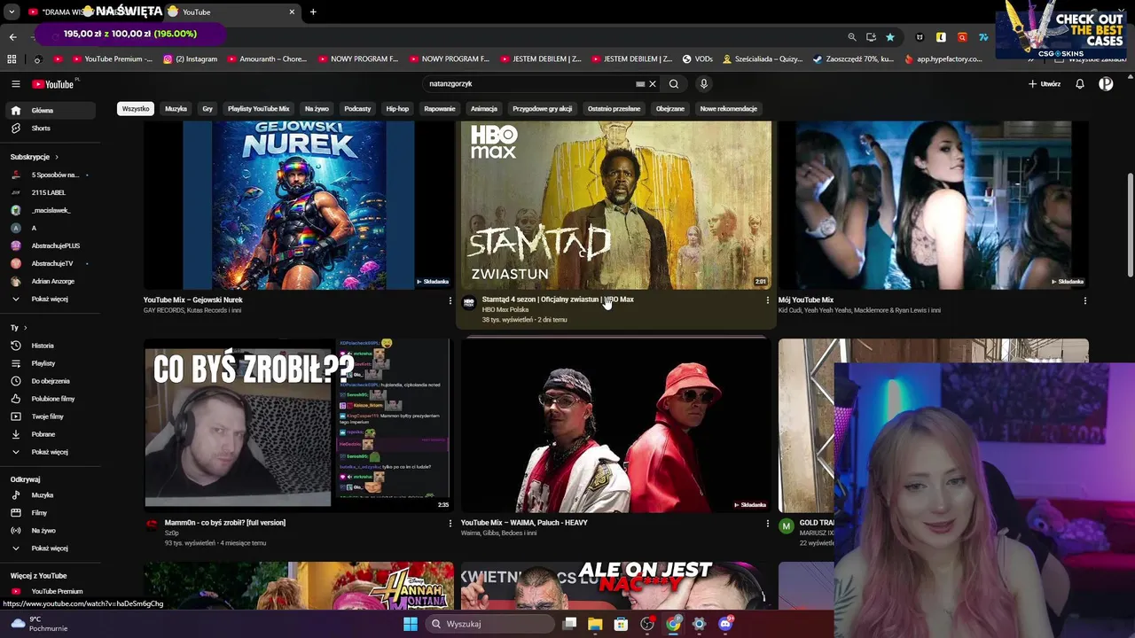The image size is (1135, 638).
Task: Open options menu for Stamtąd 4 sezon video
Action: [x=768, y=300]
